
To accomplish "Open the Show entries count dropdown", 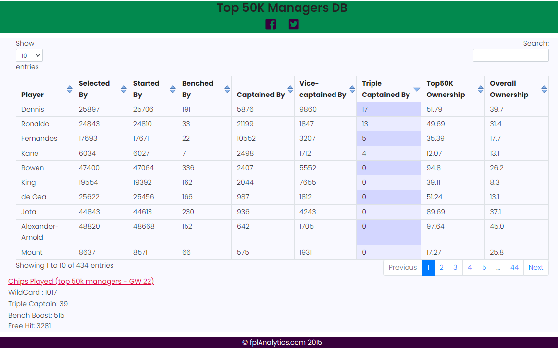I will click(x=29, y=56).
